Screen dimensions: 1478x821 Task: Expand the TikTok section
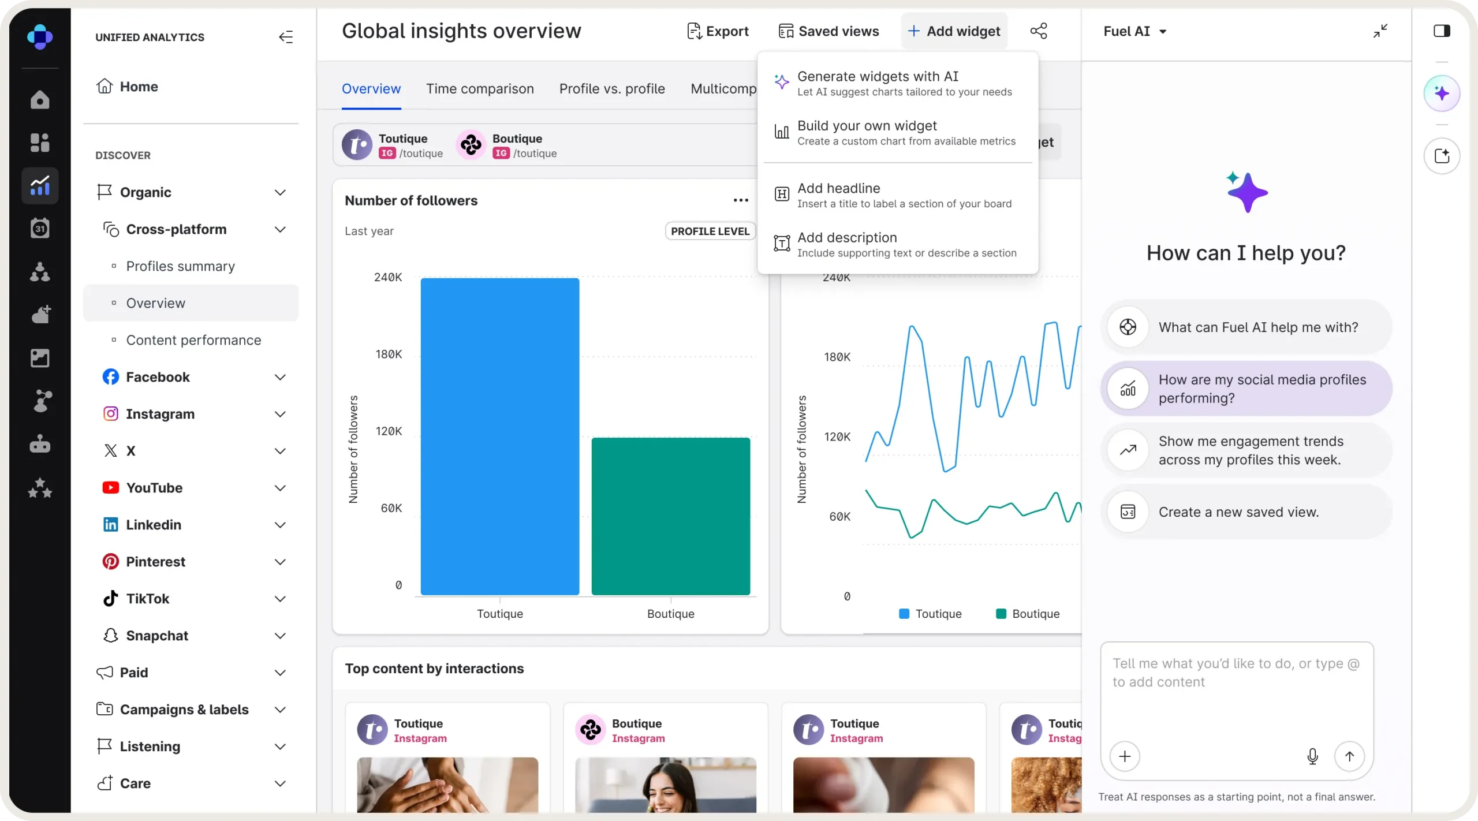(280, 599)
